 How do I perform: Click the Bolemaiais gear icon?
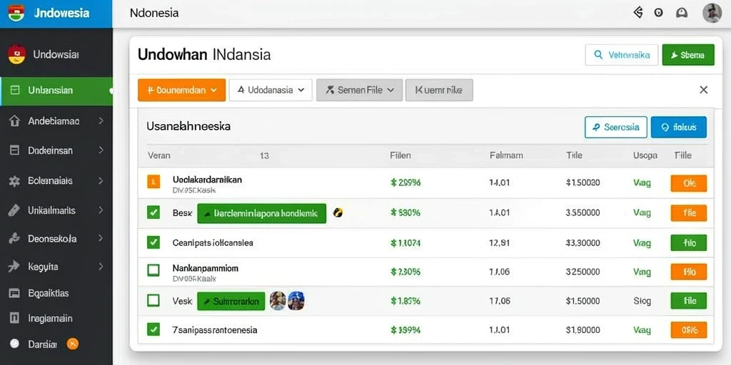pos(14,181)
